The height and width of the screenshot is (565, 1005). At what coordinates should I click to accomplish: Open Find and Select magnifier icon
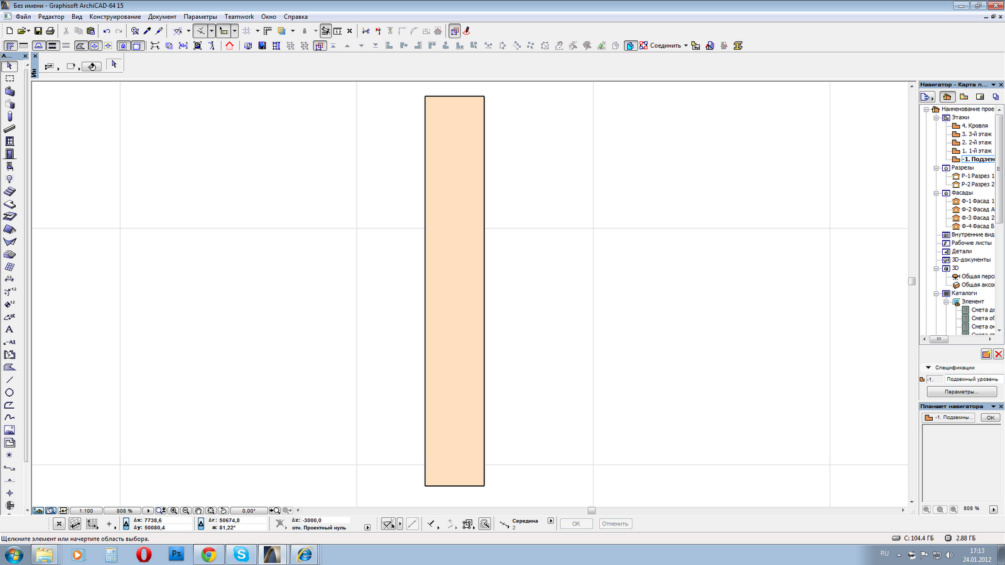(x=135, y=31)
